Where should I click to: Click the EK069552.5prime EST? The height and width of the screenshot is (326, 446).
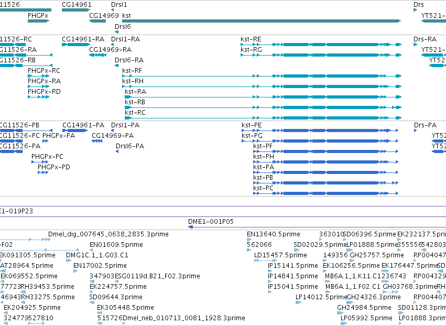(3, 281)
